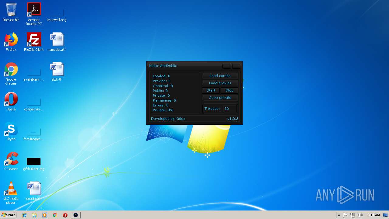
Task: Click the Kidux AntiPublic title text
Action: click(x=163, y=66)
